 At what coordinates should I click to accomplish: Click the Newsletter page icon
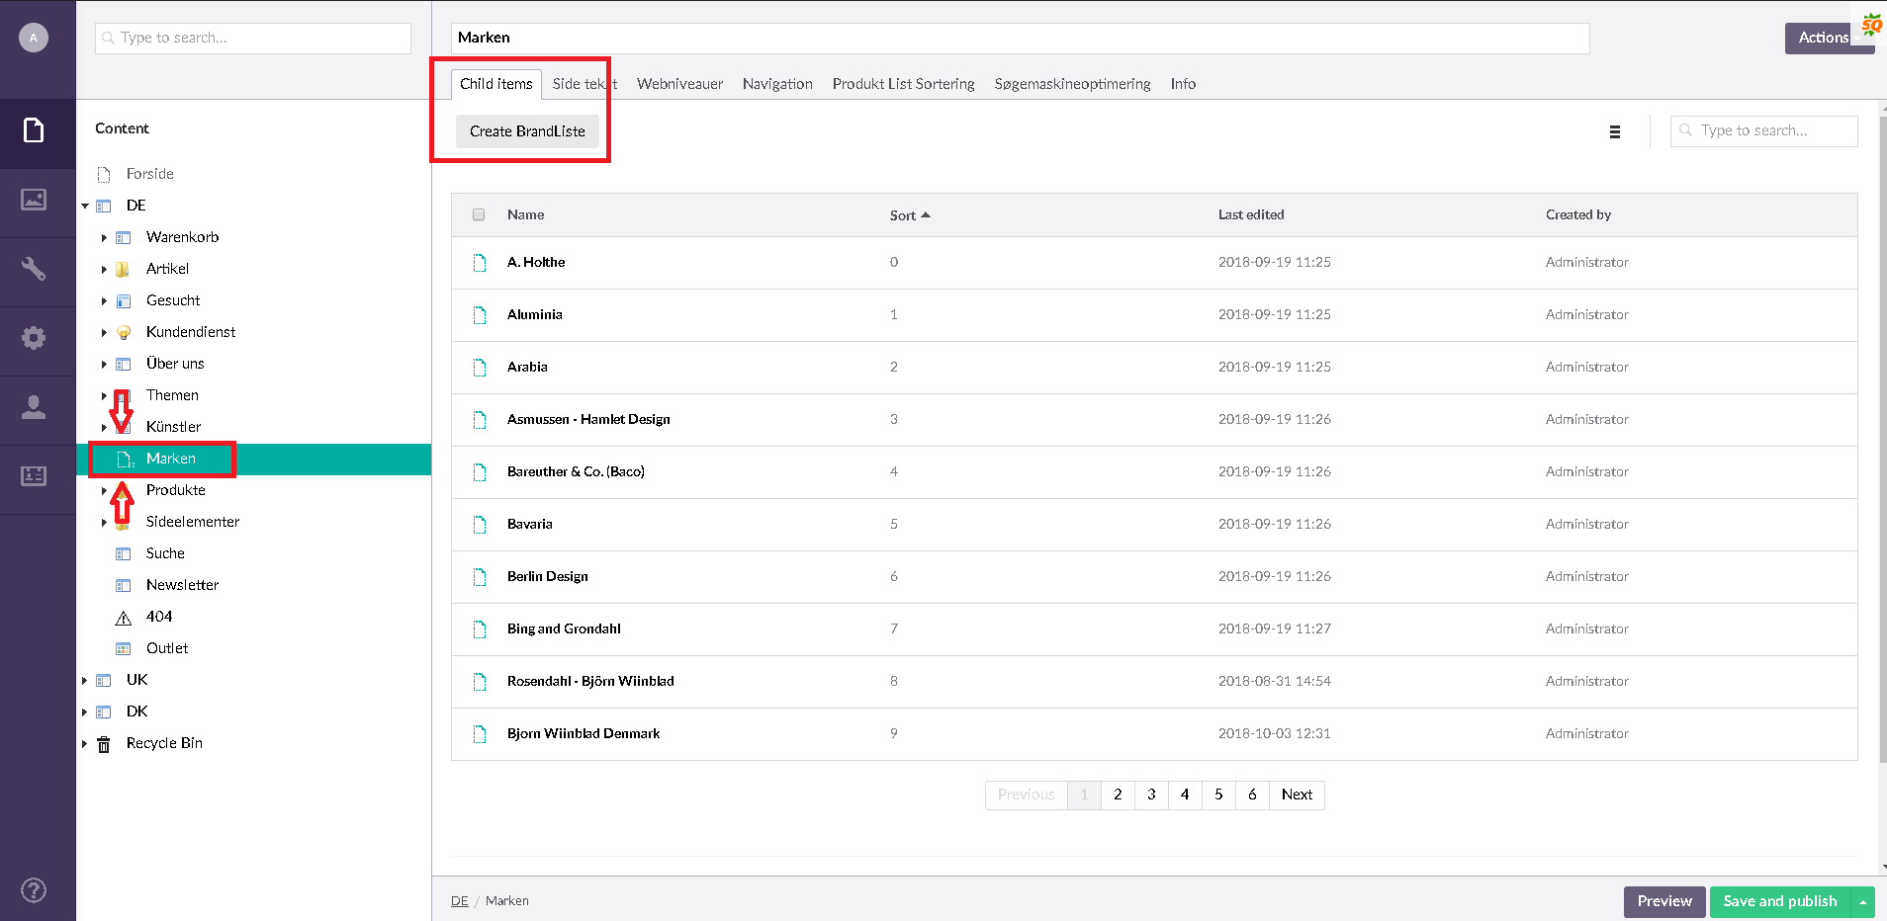point(124,586)
